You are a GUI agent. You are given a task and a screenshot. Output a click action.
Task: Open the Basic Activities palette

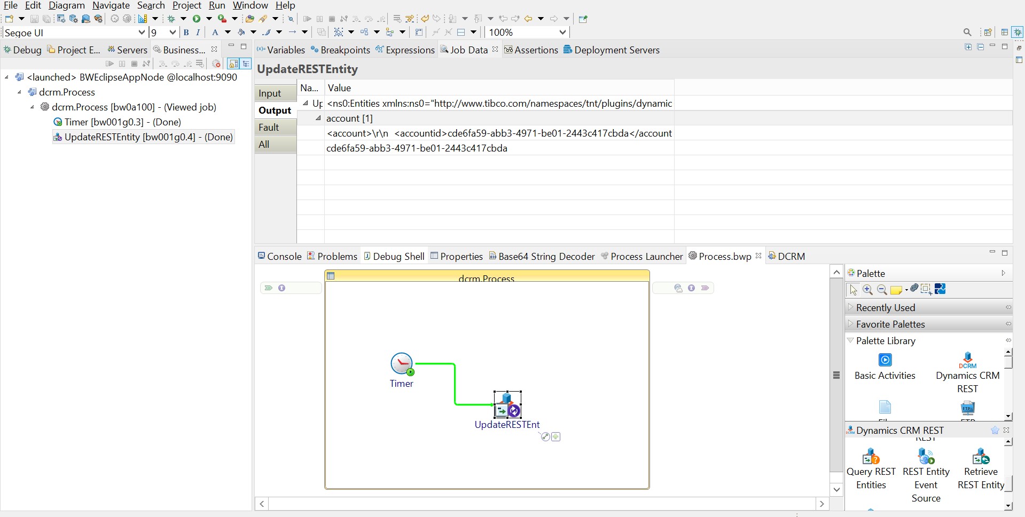coord(885,361)
